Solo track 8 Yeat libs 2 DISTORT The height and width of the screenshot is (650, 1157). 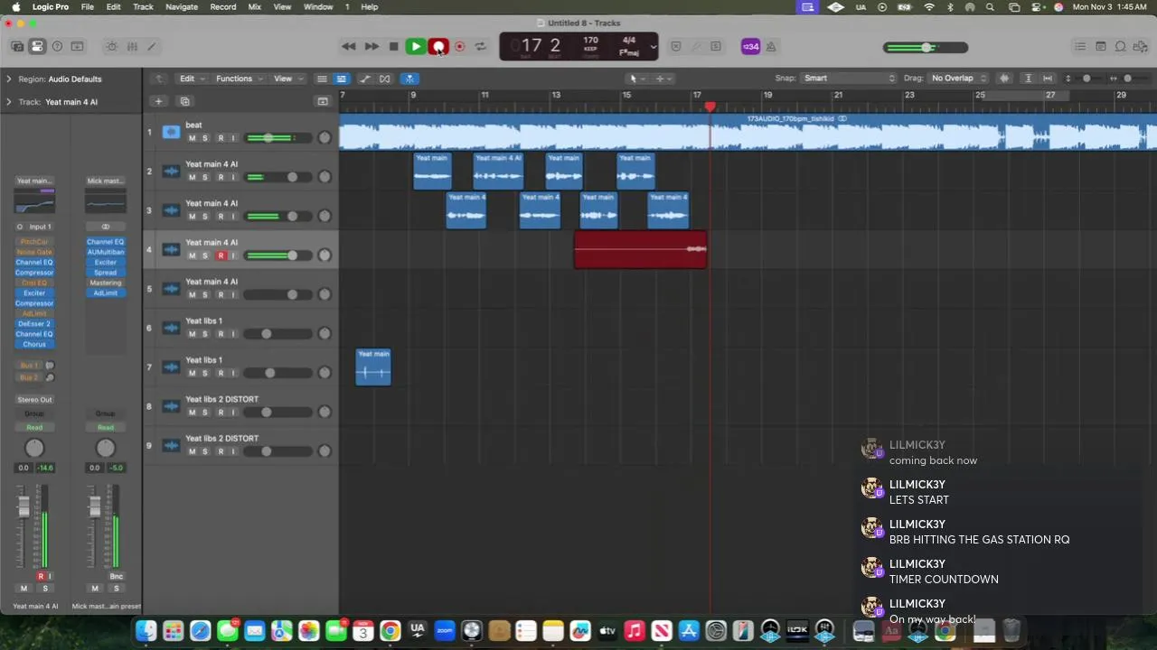[205, 413]
